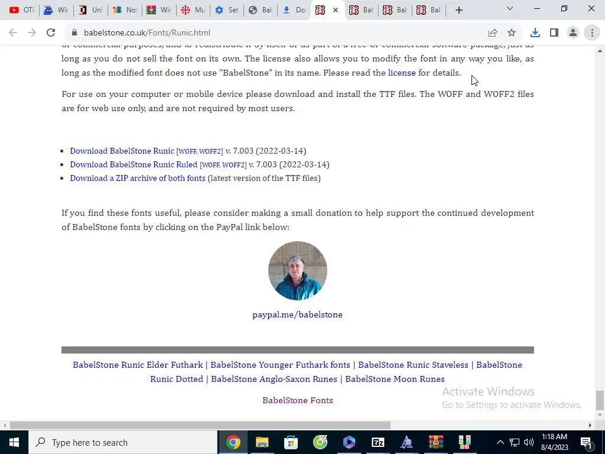Go back using the back arrow
Image resolution: width=605 pixels, height=454 pixels.
[13, 33]
